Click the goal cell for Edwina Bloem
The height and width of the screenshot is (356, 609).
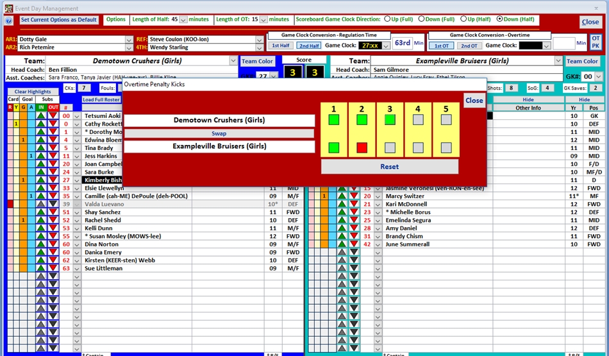pyautogui.click(x=23, y=140)
